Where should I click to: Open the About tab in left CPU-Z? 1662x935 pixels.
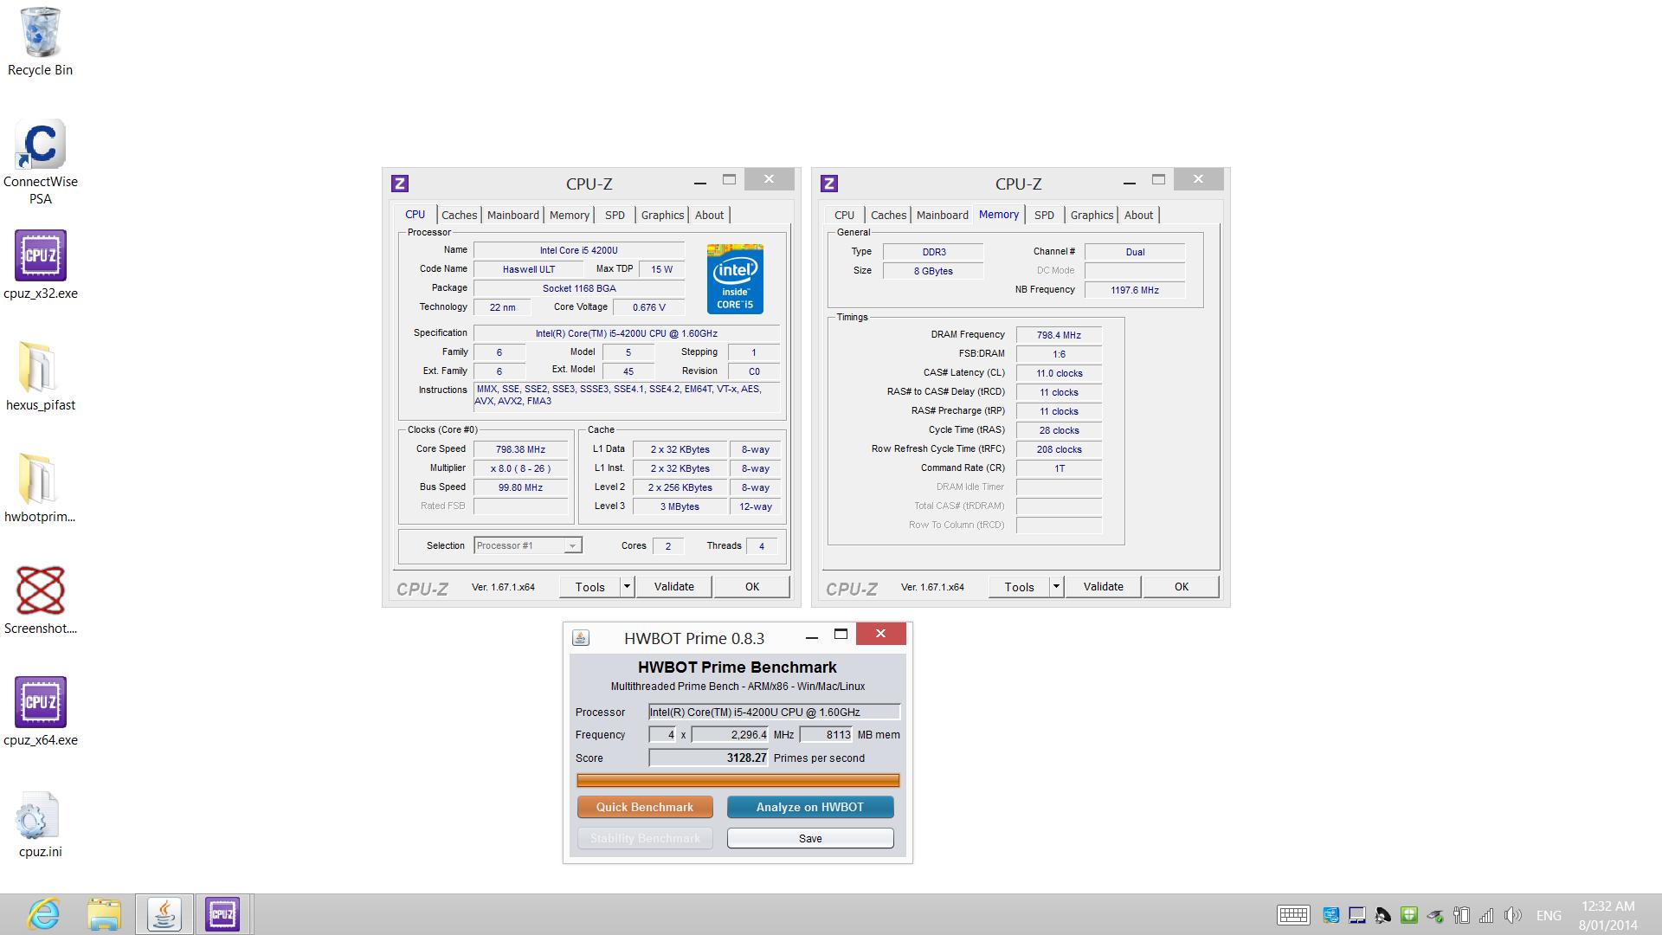[x=709, y=215]
